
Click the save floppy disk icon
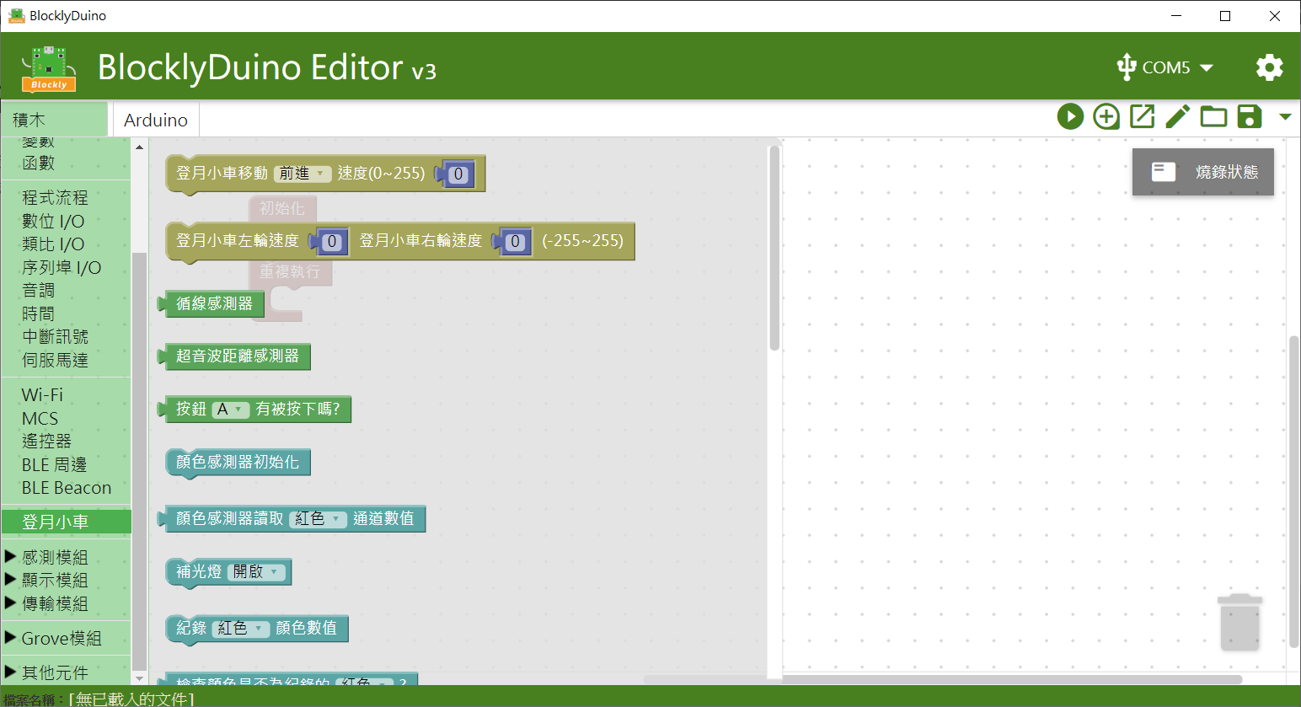tap(1250, 116)
